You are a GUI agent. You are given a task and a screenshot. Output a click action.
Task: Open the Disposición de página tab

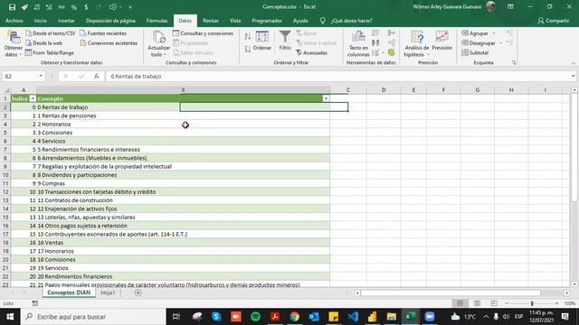(x=110, y=21)
